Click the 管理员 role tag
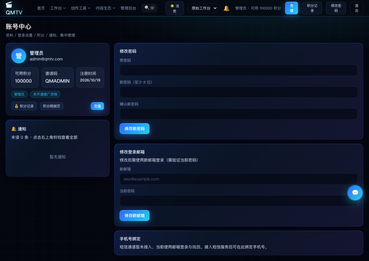369x261 pixels. [19, 94]
